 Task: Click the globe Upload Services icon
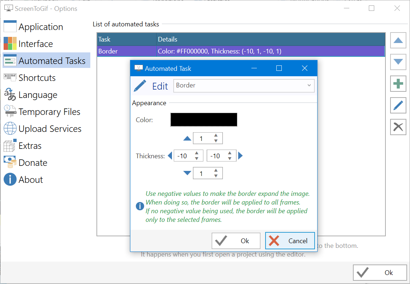pos(10,128)
